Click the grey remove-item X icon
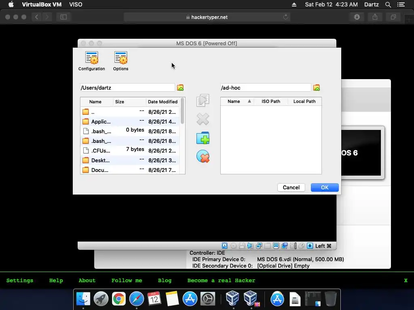The height and width of the screenshot is (310, 414). (203, 119)
